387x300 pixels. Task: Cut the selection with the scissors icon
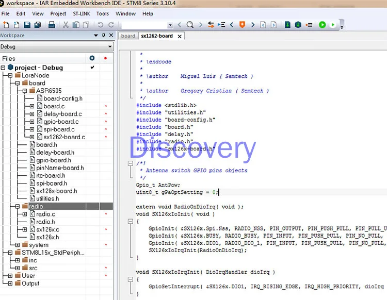click(66, 25)
